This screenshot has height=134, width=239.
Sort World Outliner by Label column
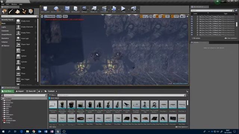(195, 14)
